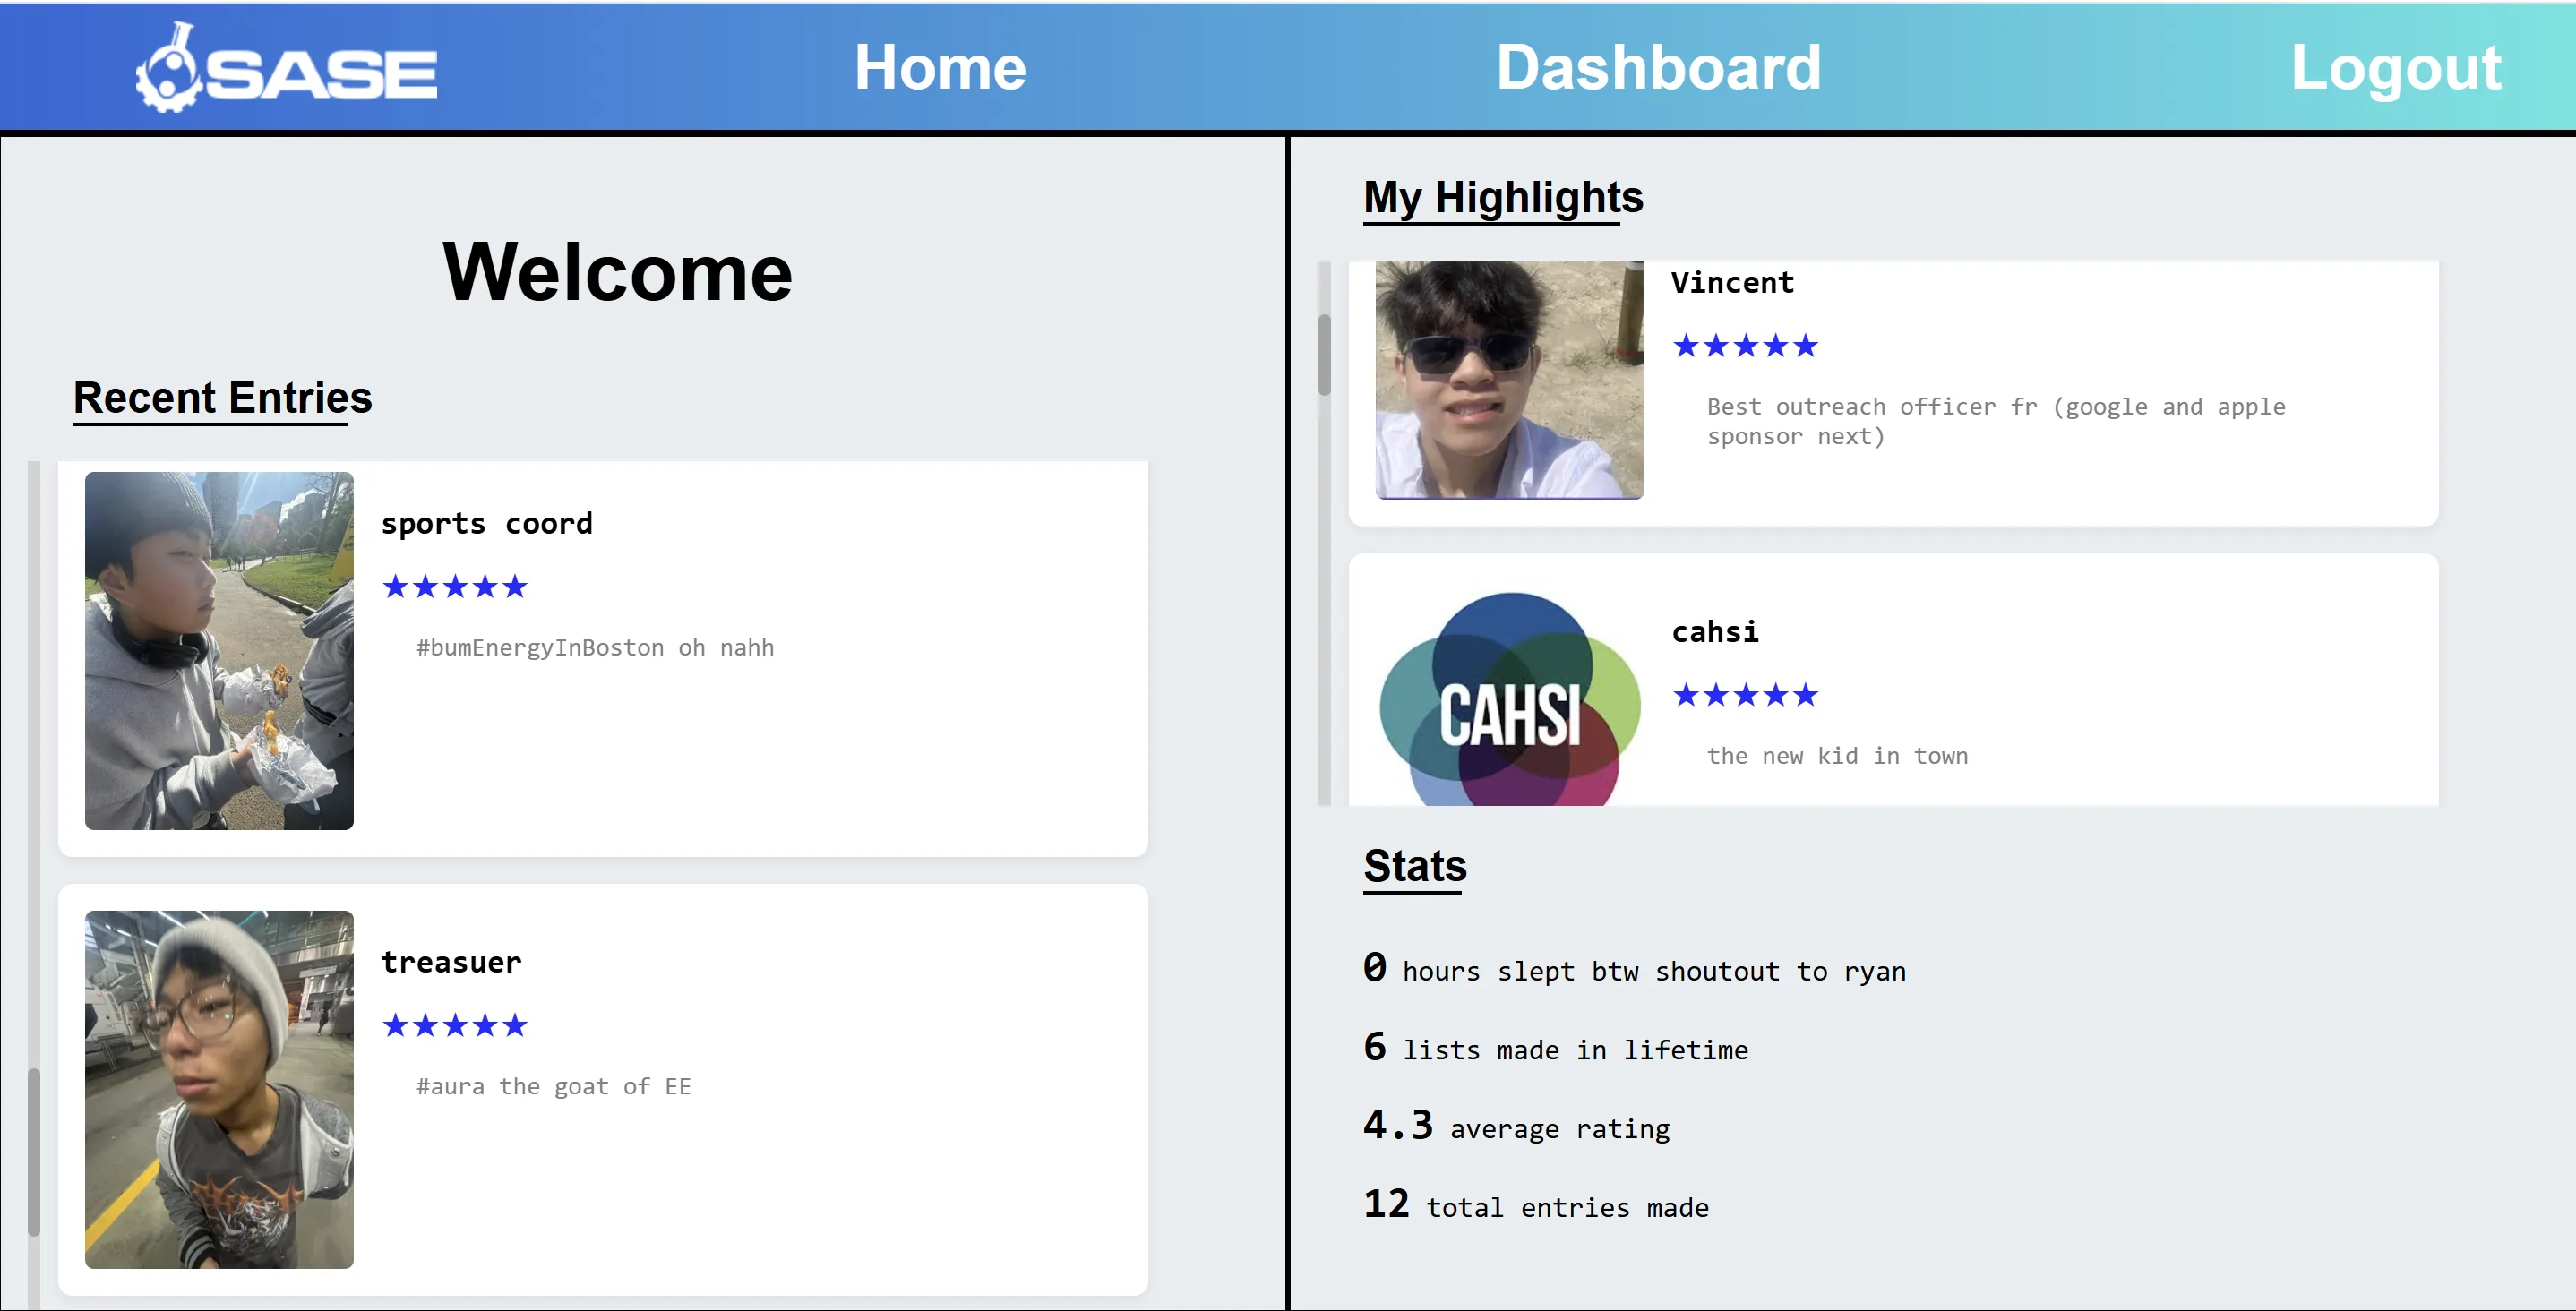Open the Recent Entries heading link
The width and height of the screenshot is (2576, 1311).
222,397
